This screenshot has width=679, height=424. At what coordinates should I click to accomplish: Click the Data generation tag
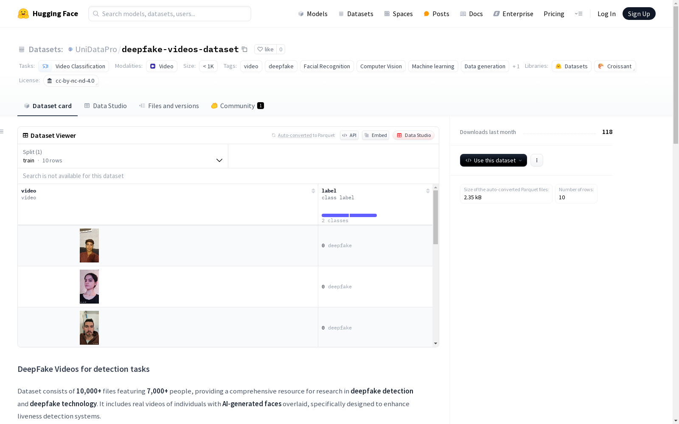pyautogui.click(x=485, y=66)
